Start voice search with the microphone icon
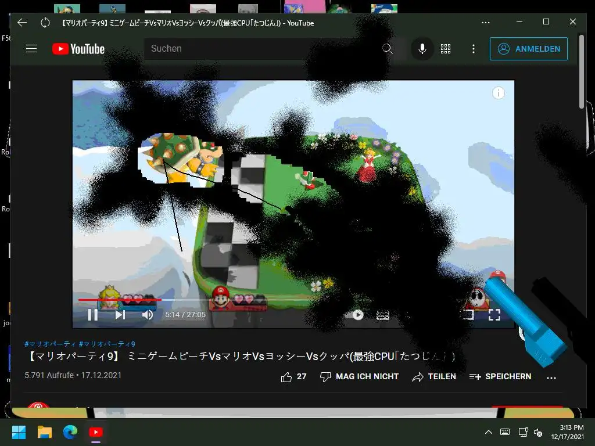 tap(422, 49)
